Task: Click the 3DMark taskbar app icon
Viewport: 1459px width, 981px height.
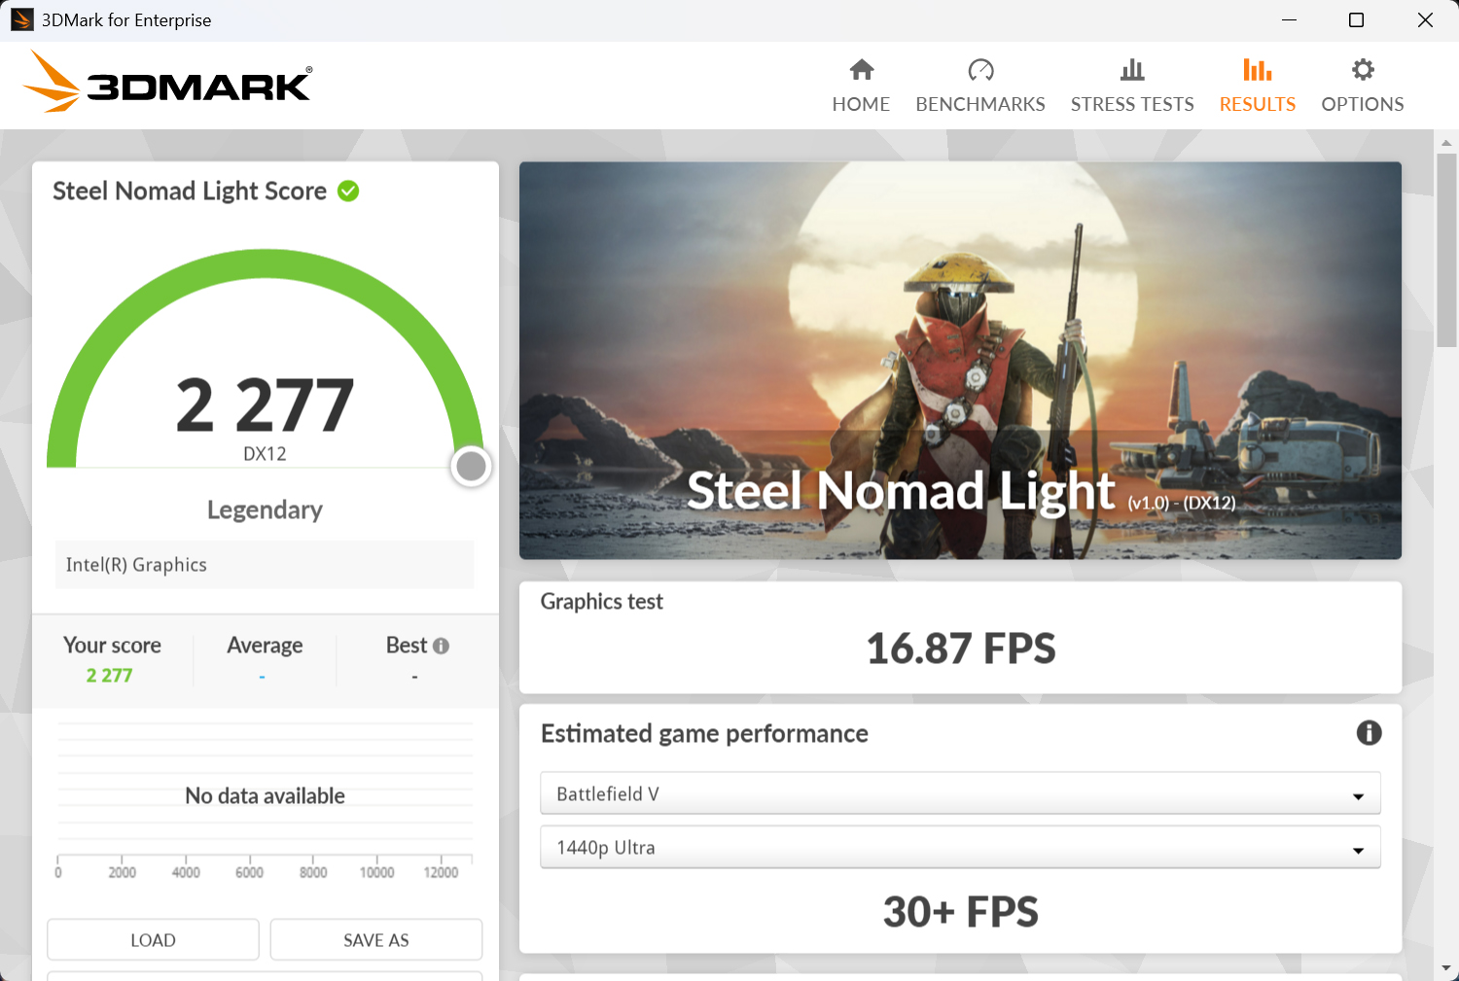Action: pyautogui.click(x=20, y=19)
